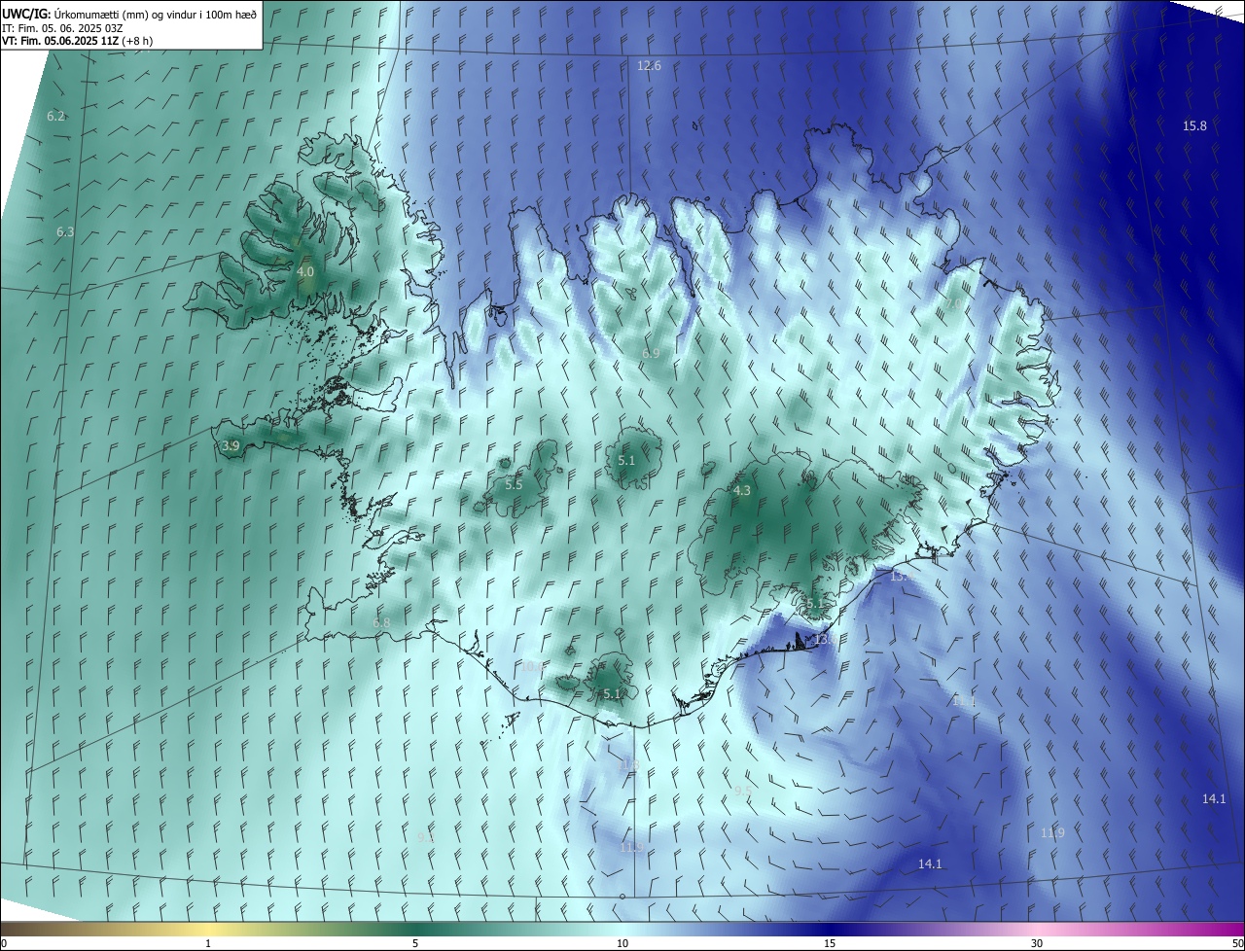1245x951 pixels.
Task: Click the 3.9 value on the Snæfellsnes peninsula
Action: (x=231, y=445)
